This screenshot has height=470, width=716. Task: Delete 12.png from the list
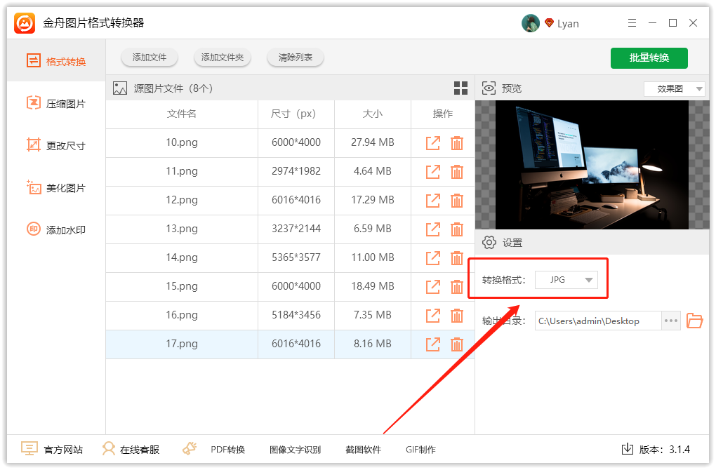pyautogui.click(x=457, y=201)
